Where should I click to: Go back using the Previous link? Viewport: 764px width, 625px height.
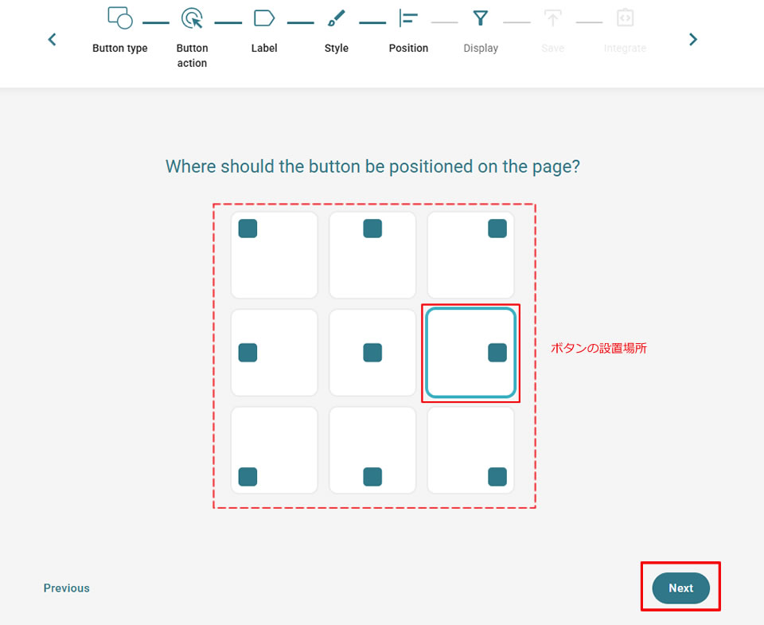point(66,588)
